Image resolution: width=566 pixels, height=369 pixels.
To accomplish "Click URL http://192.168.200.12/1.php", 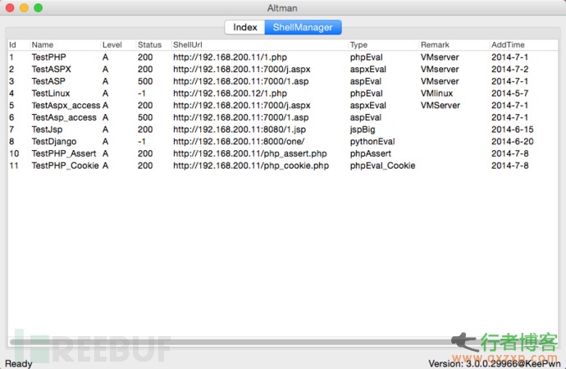I will (x=230, y=93).
